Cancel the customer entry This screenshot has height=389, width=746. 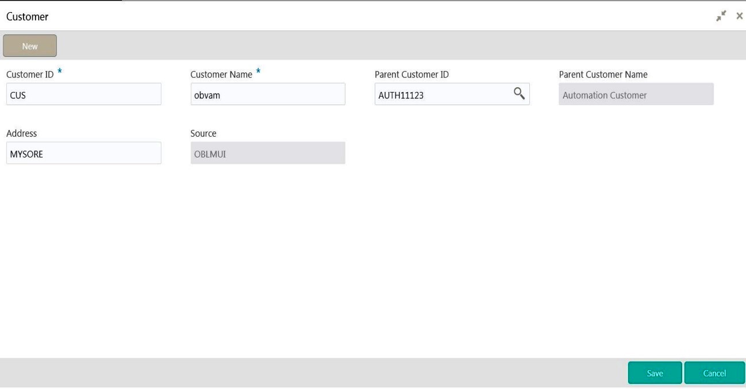714,373
